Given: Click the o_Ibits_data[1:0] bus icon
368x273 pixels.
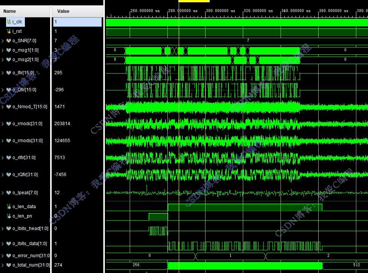Looking at the screenshot, I should 9,244.
